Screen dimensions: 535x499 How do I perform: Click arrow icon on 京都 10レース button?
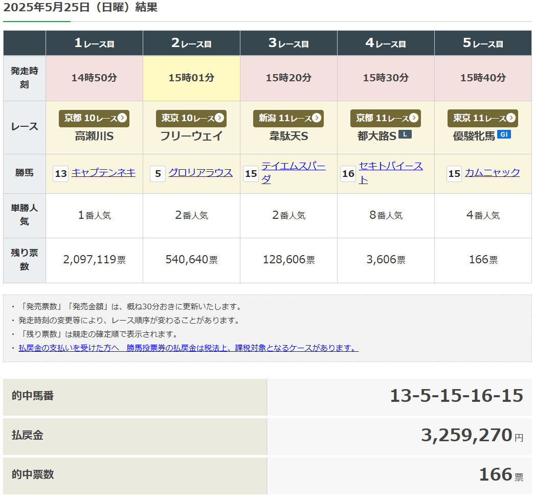[x=122, y=118]
